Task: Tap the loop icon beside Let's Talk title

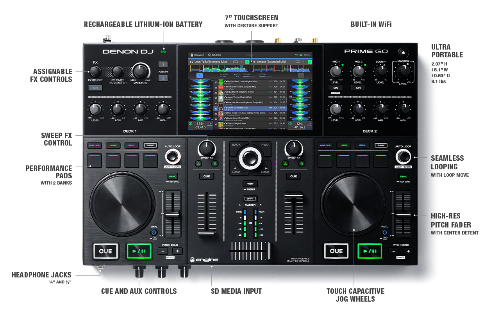Action: (236, 62)
